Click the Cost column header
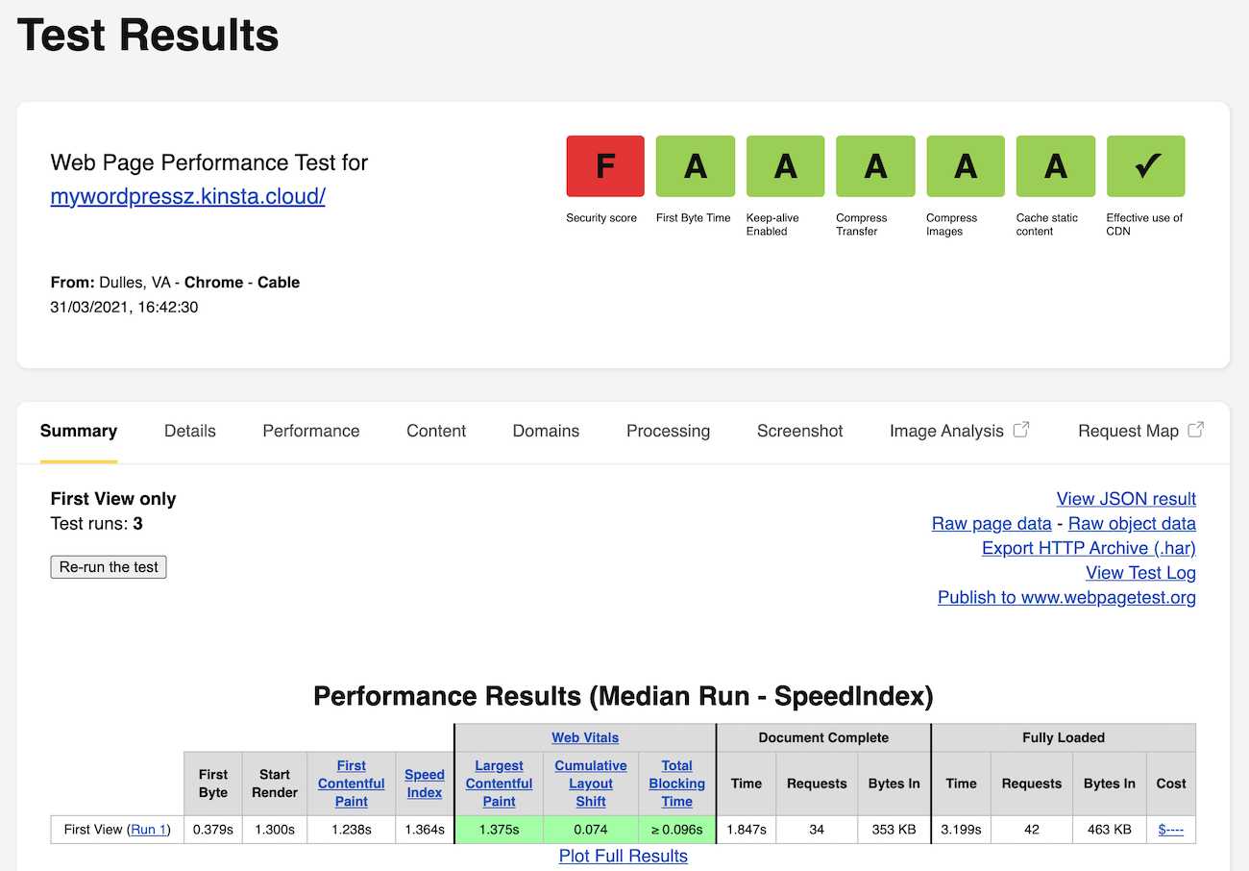Screen dimensions: 1249x871 click(1171, 784)
